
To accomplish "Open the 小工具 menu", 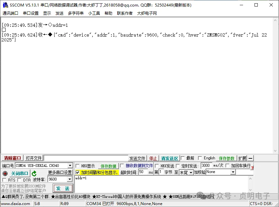I will 94,13.
